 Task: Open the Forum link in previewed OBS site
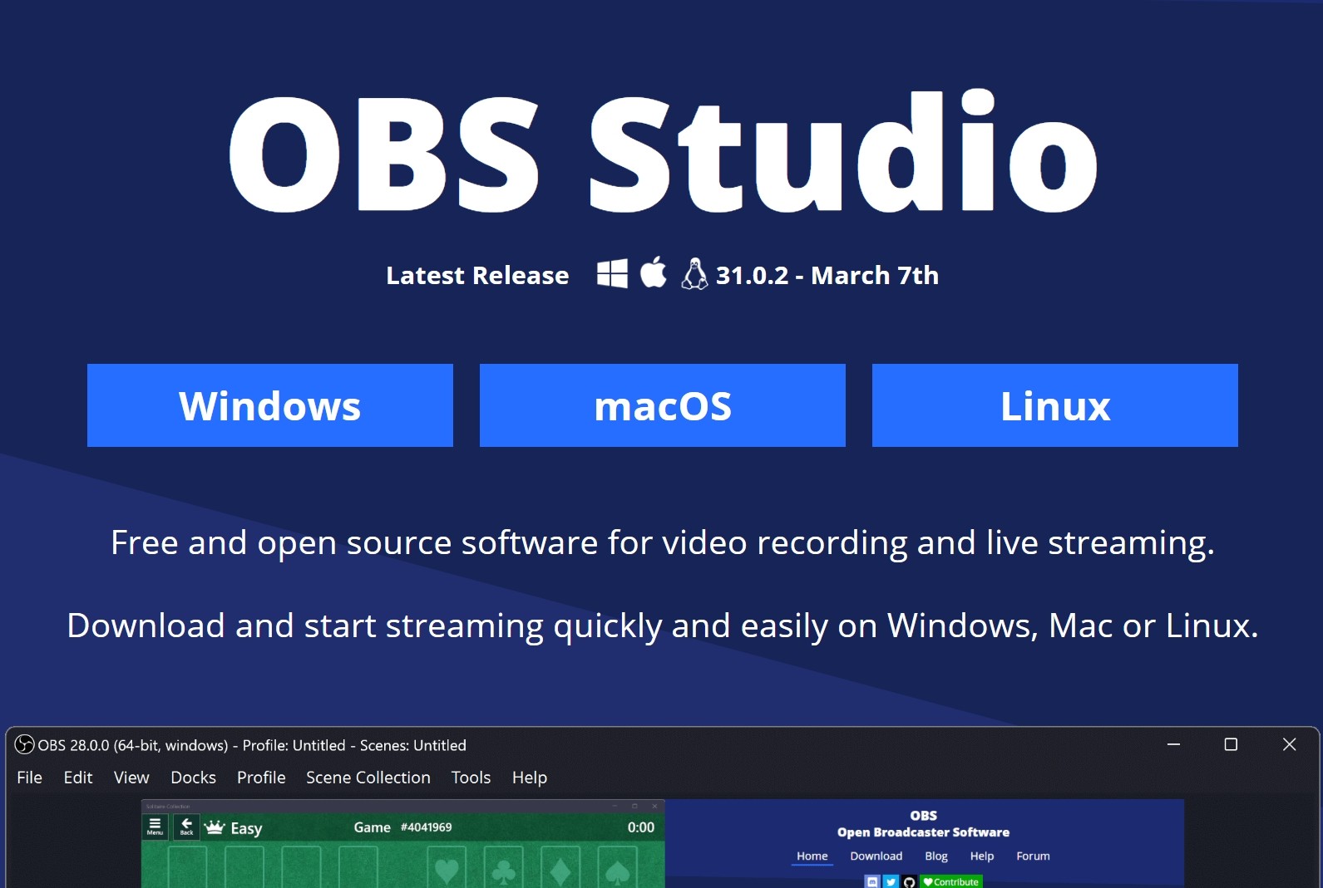coord(1033,856)
